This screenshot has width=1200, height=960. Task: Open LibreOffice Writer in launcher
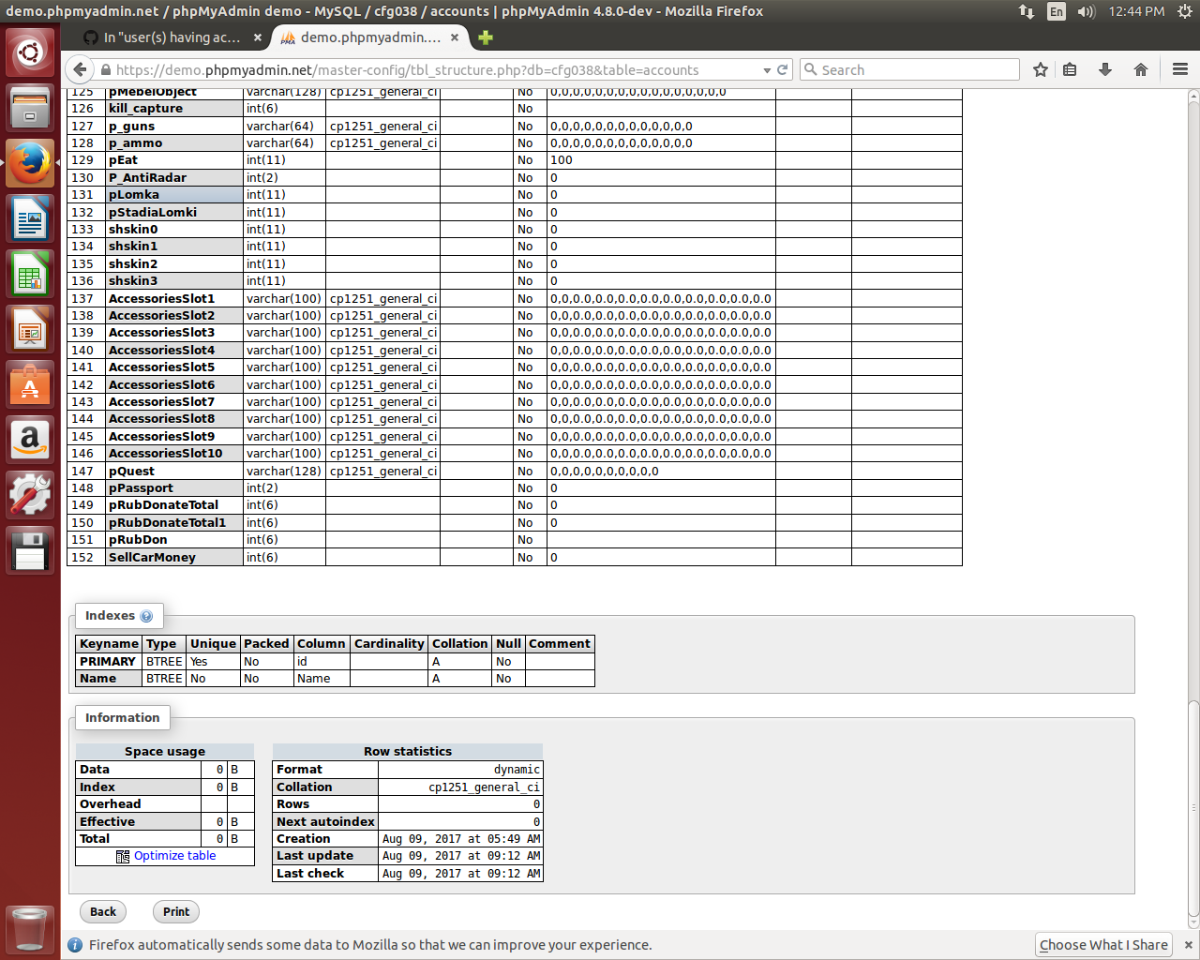pyautogui.click(x=30, y=218)
